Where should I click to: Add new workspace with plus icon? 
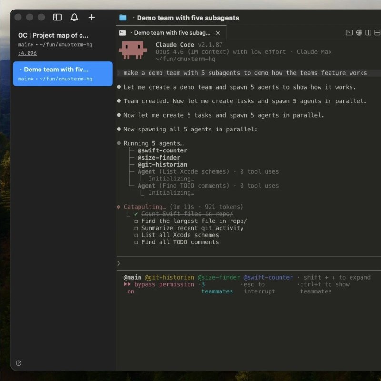click(91, 17)
